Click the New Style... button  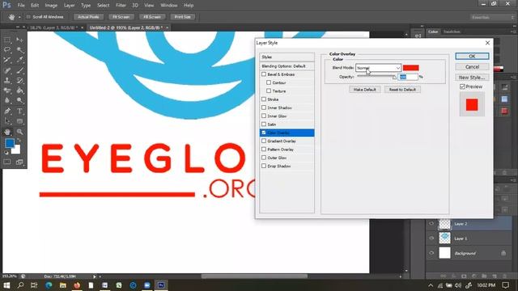472,78
